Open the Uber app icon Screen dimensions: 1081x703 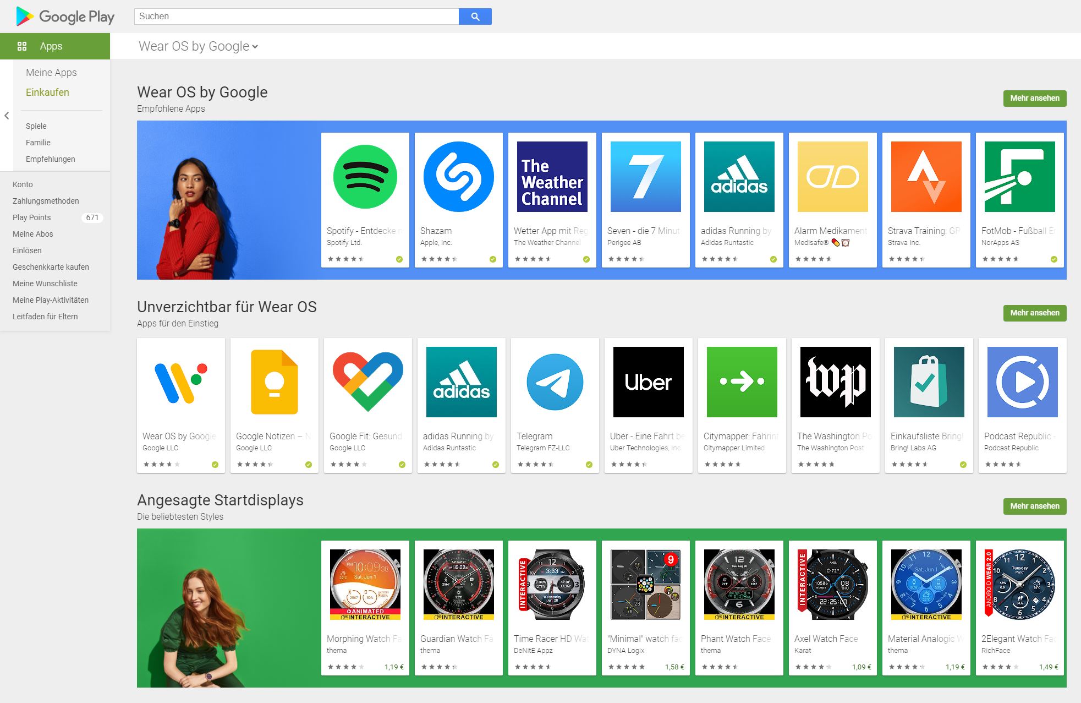[649, 382]
